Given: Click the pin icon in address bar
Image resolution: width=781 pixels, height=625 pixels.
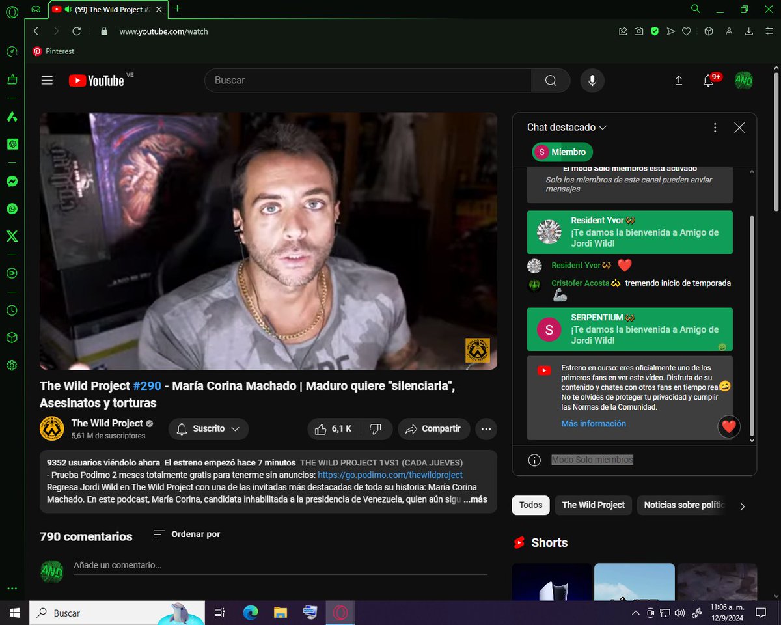Looking at the screenshot, I should pos(623,31).
